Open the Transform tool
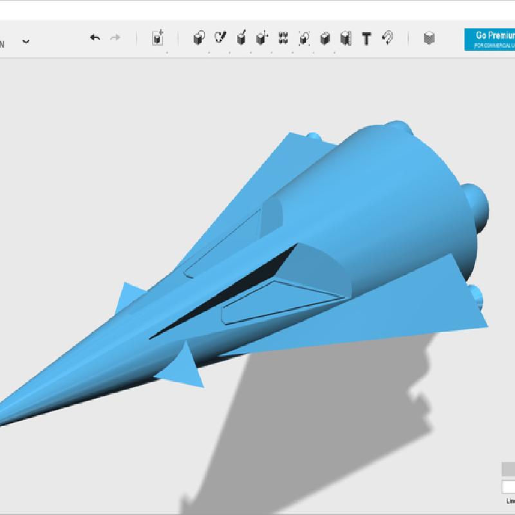The image size is (515, 515). click(x=158, y=39)
